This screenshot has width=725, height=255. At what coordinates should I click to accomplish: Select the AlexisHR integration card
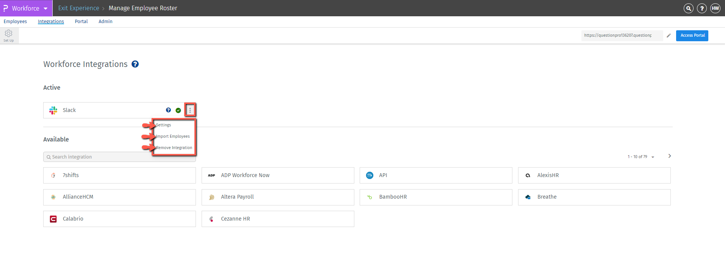tap(594, 175)
